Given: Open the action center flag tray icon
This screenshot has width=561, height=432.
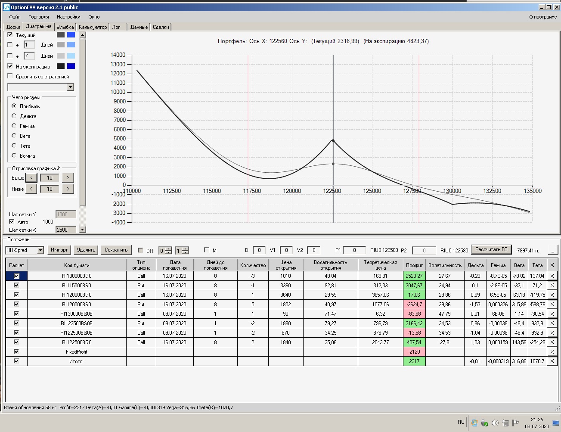Looking at the screenshot, I should [515, 423].
